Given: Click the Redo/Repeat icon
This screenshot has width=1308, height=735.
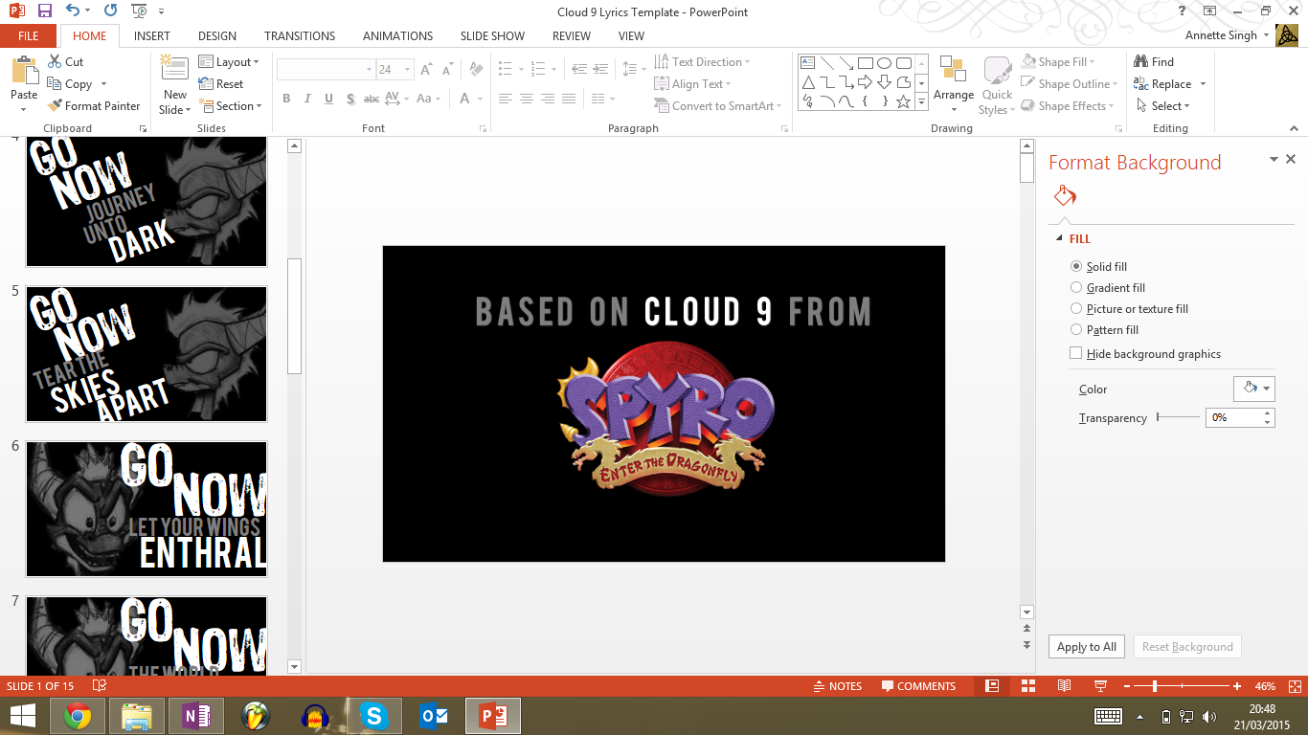Looking at the screenshot, I should pyautogui.click(x=110, y=11).
